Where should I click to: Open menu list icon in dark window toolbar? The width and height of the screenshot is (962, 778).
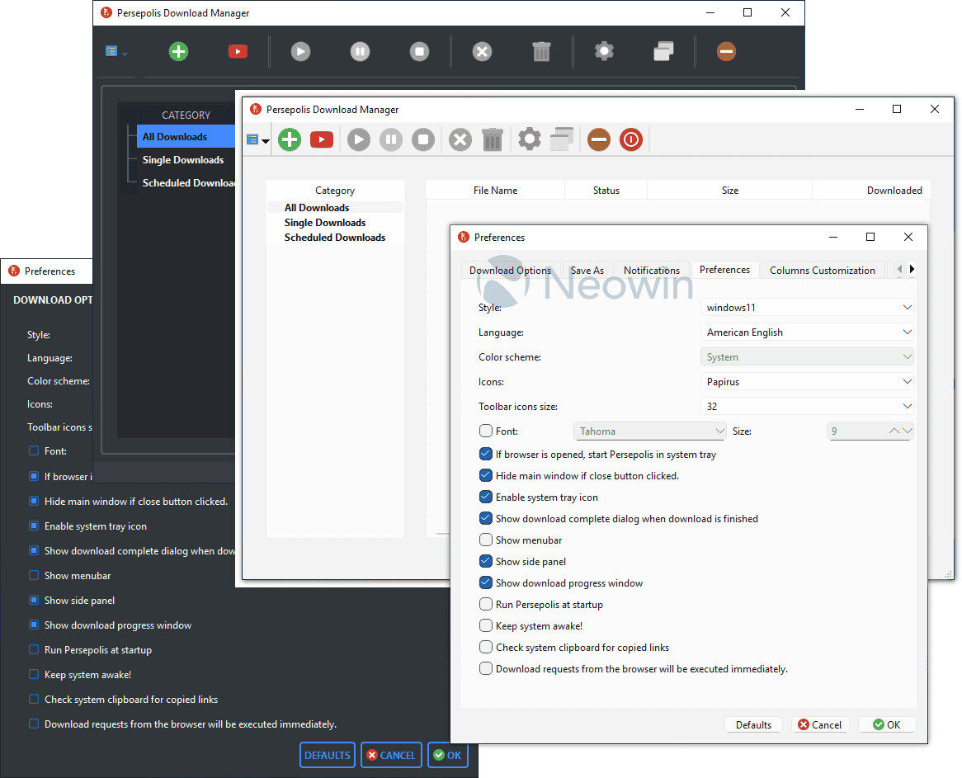(111, 51)
